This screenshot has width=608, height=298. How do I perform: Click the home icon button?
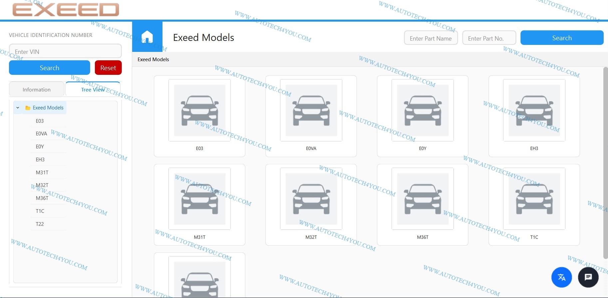147,37
